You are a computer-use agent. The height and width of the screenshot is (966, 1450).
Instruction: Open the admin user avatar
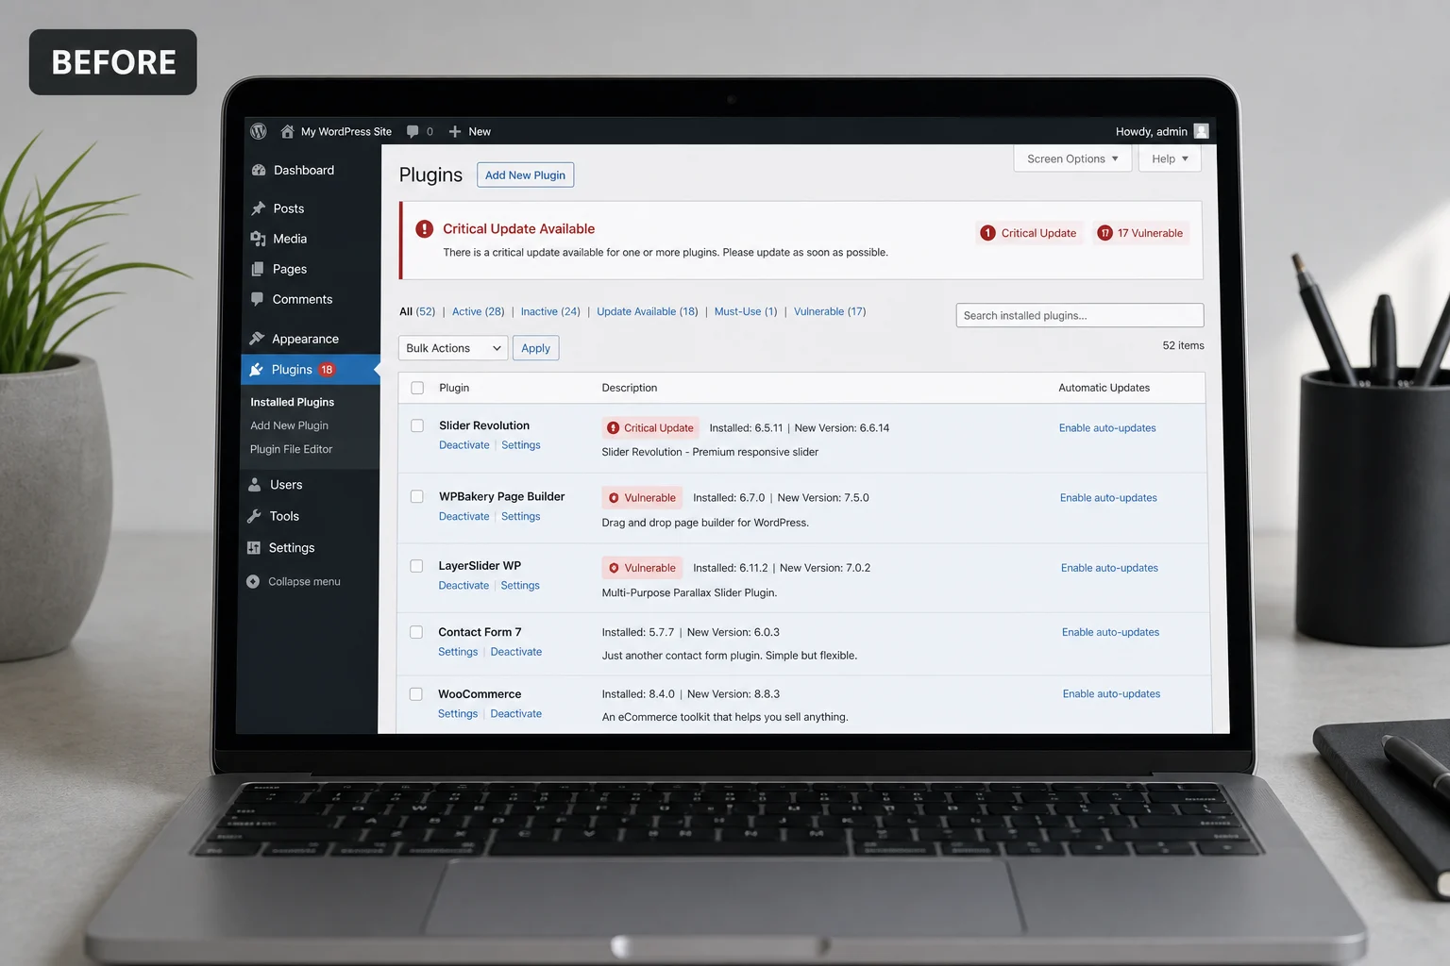pos(1201,131)
